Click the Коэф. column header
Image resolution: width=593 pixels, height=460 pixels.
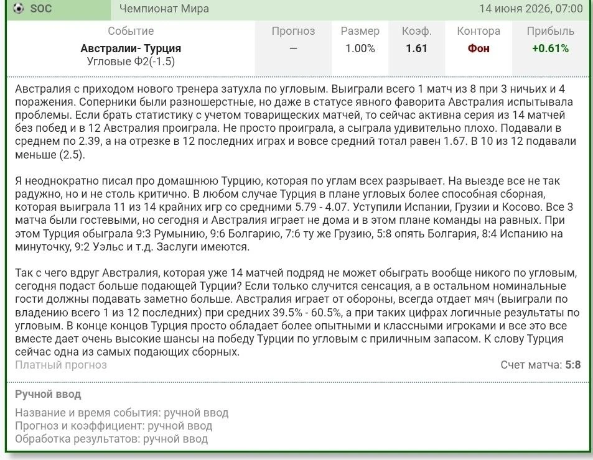click(x=417, y=31)
